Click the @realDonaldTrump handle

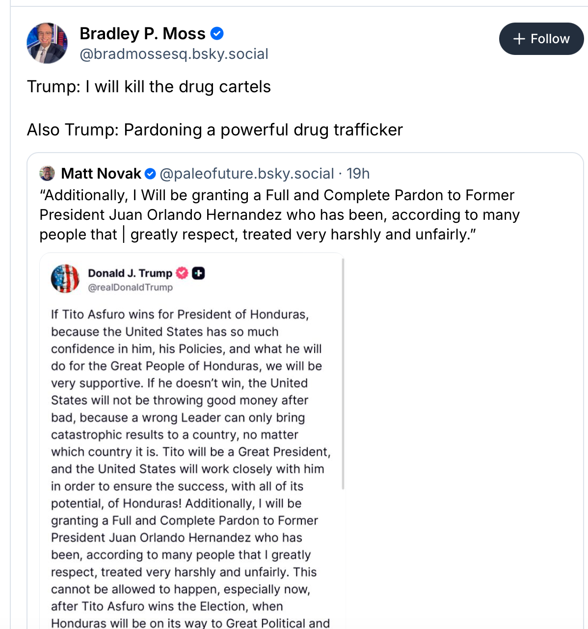[x=130, y=288]
